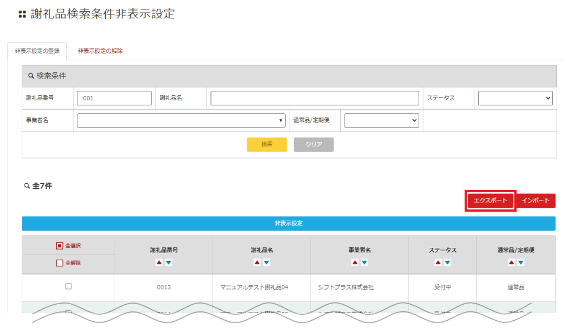The height and width of the screenshot is (332, 570).
Task: Sort ステータス column ascending
Action: [x=438, y=262]
